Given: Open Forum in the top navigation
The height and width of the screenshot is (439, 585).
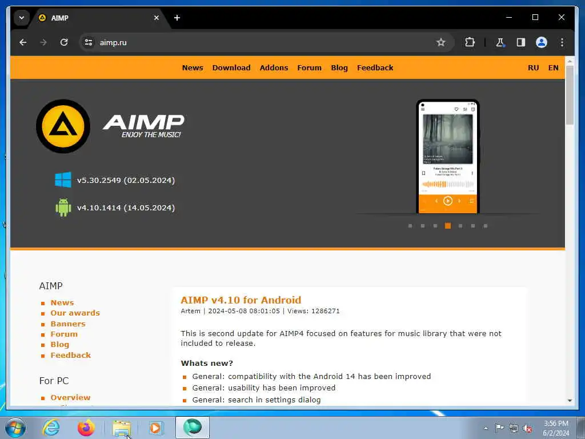Looking at the screenshot, I should (309, 67).
